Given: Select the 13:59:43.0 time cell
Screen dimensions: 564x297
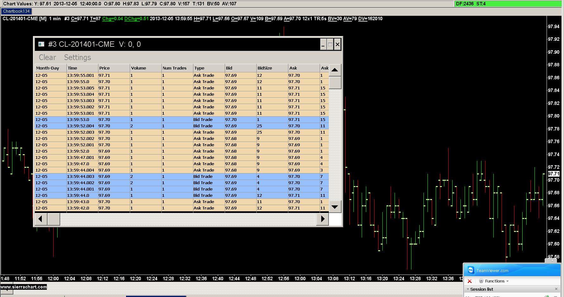Looking at the screenshot, I should 82,202.
